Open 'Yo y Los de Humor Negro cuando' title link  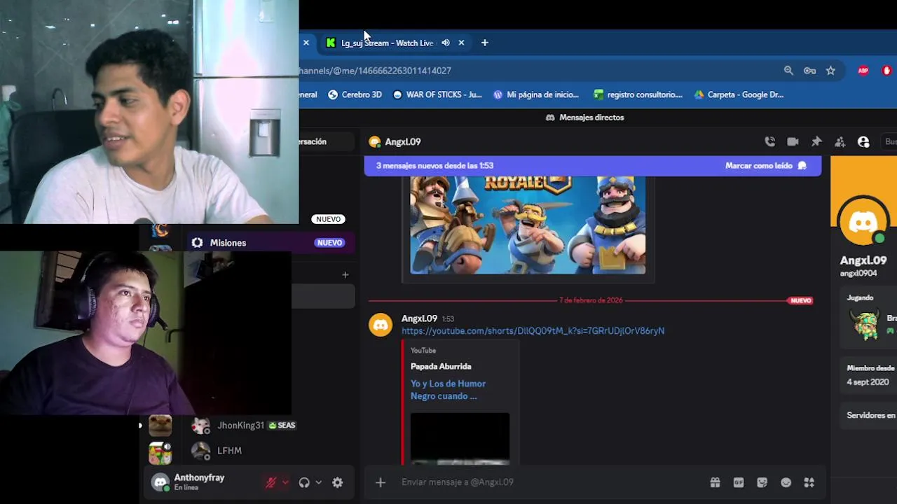pyautogui.click(x=448, y=390)
